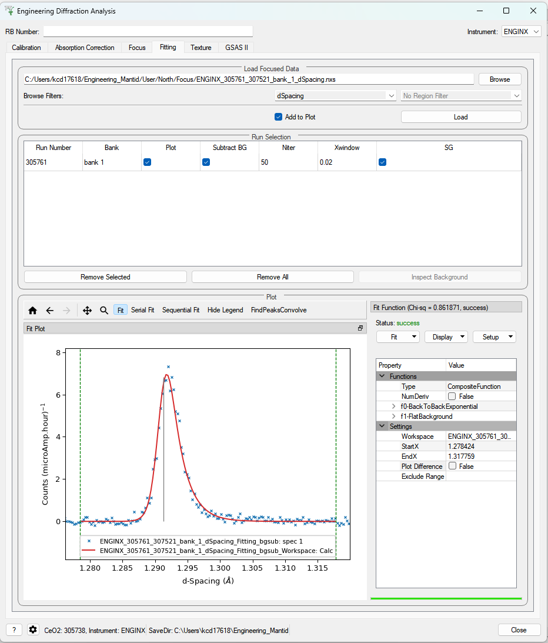The image size is (548, 643).
Task: Select the Pan tool icon
Action: [87, 310]
